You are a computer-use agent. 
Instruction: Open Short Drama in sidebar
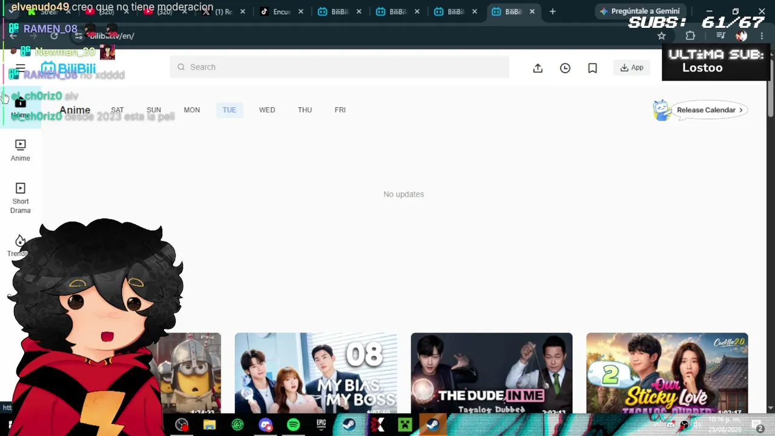(x=20, y=199)
